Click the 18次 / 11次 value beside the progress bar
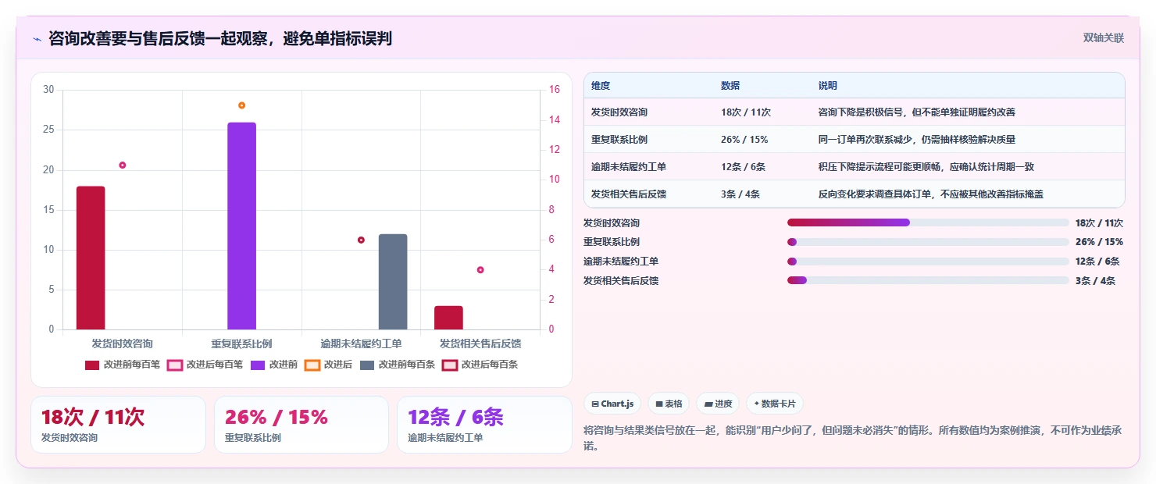 (1099, 222)
